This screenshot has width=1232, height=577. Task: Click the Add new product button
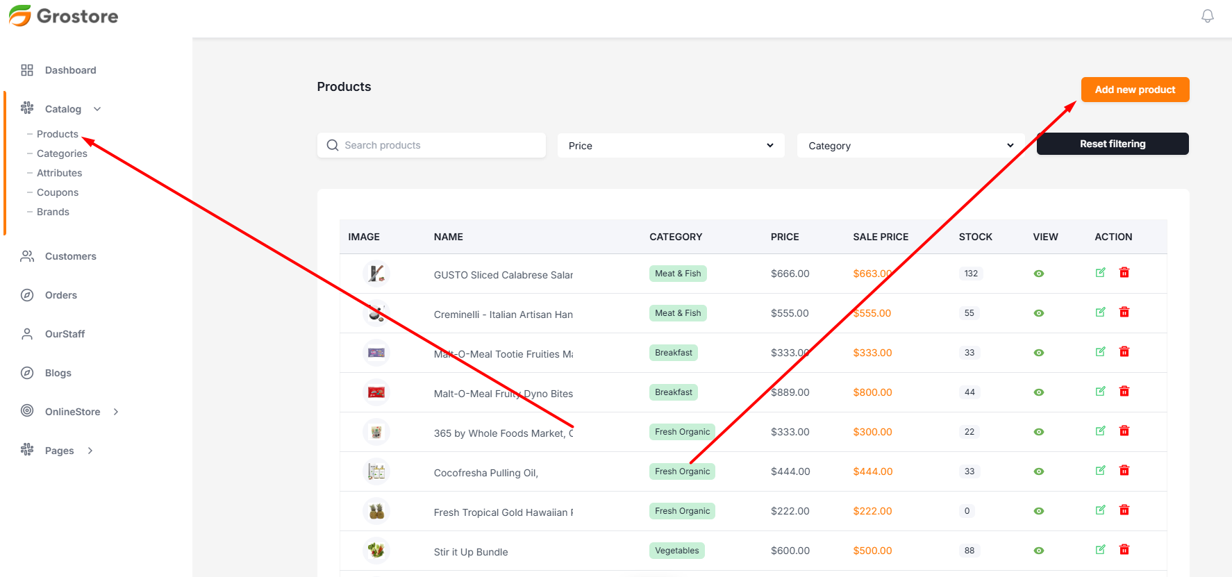tap(1134, 90)
